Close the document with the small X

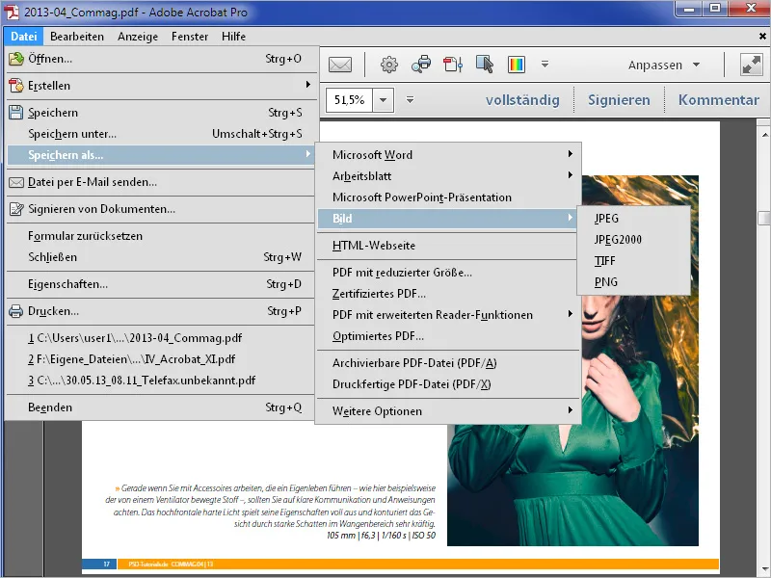tap(762, 37)
